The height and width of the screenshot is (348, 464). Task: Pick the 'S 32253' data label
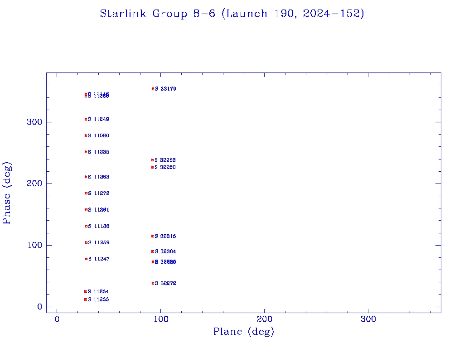[x=165, y=160]
